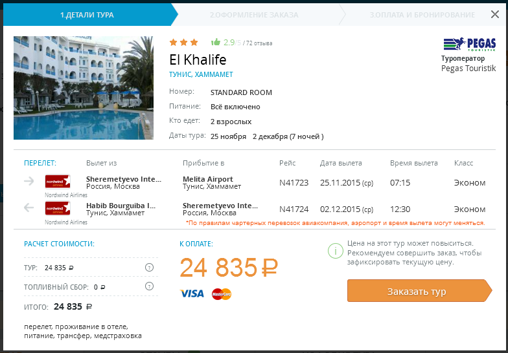Open the 72 отзыва reviews link
Screen dimensions: 508x353
point(260,43)
